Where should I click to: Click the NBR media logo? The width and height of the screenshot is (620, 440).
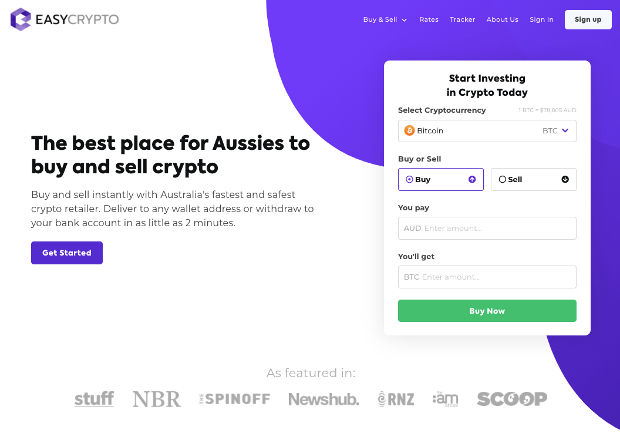coord(156,399)
